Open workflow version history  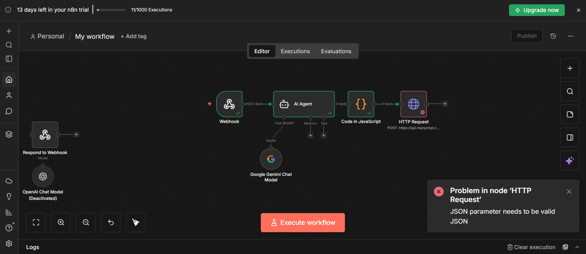pos(553,36)
